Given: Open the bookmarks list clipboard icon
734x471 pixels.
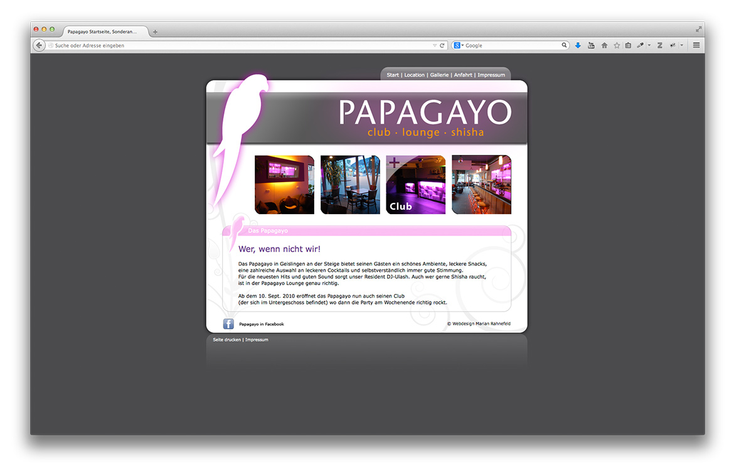Looking at the screenshot, I should pos(628,45).
